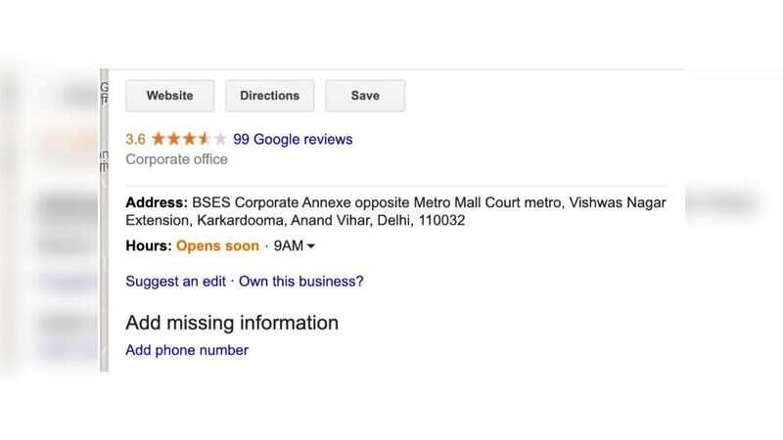Click the orange Opens soon status

pos(217,245)
